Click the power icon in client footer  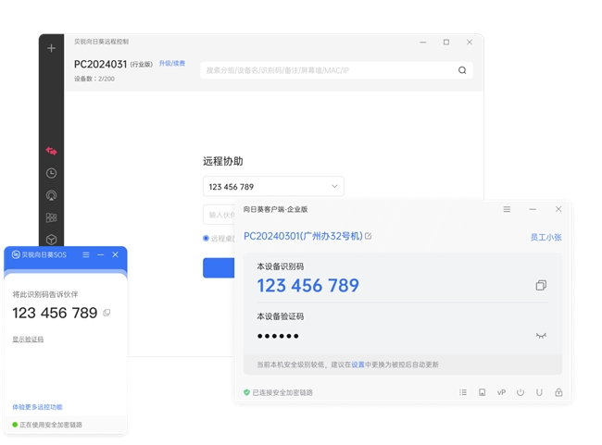520,392
